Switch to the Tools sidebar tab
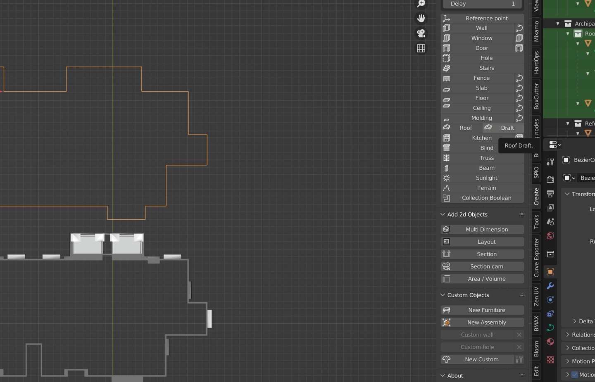This screenshot has width=595, height=382. pos(536,222)
